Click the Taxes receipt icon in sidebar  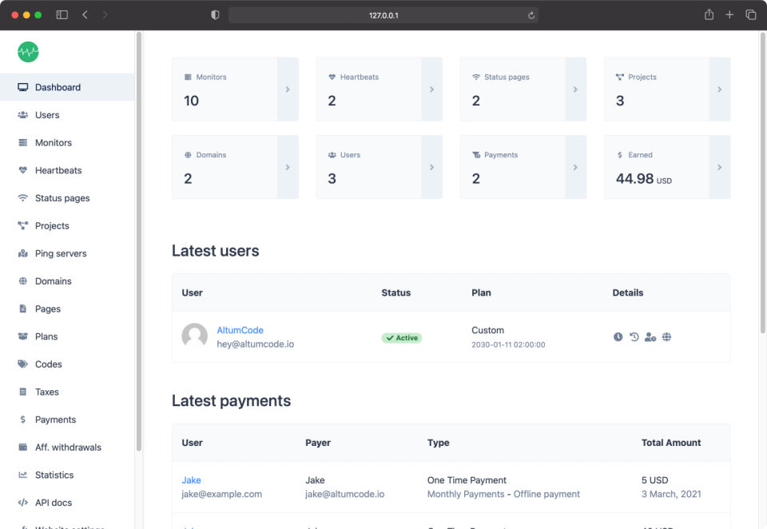click(x=22, y=392)
